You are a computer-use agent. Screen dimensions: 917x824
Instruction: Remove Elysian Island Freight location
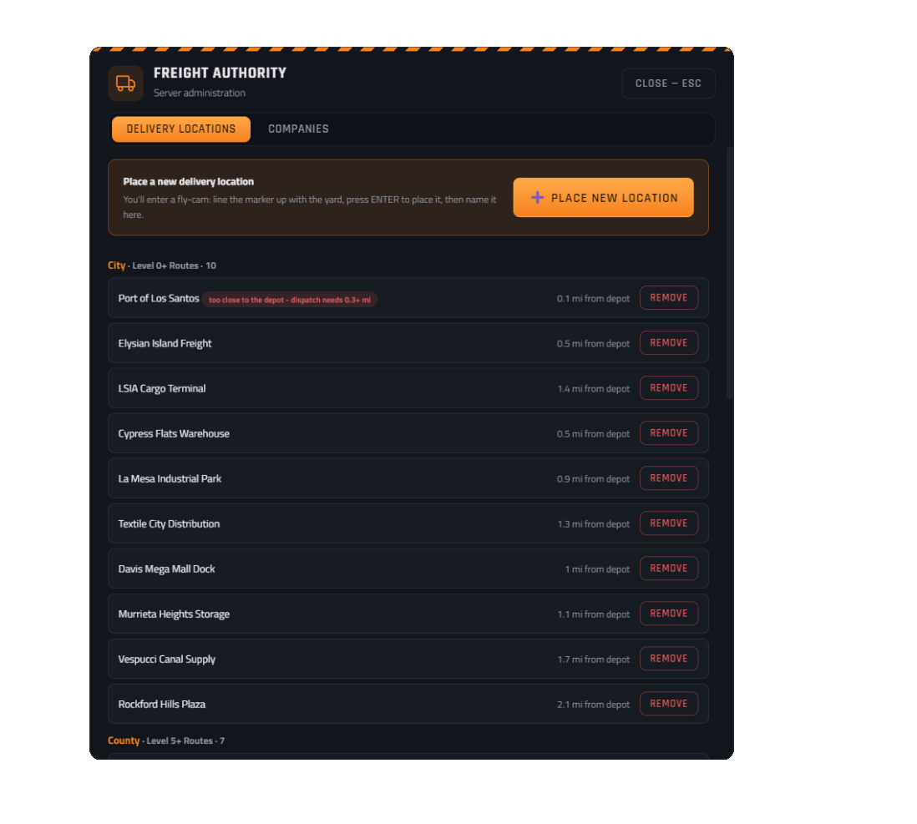(668, 342)
